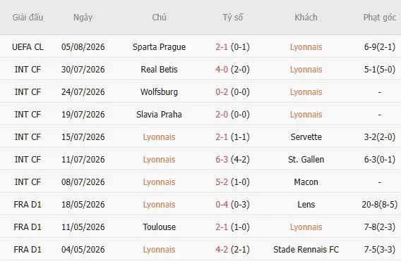
Task: Open the 6-3 score against St. Gallen
Action: click(x=222, y=160)
